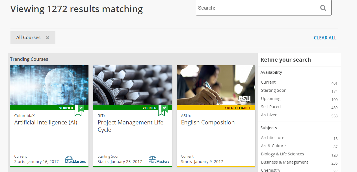This screenshot has height=172, width=357.
Task: Choose the Self-Paced availability filter
Action: point(271,107)
